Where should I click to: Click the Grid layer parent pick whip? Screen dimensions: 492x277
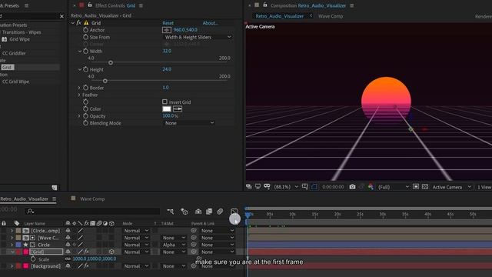tap(194, 252)
